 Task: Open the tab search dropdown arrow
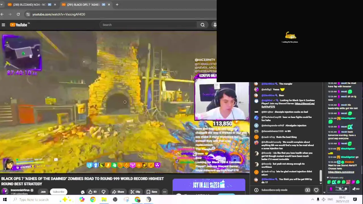pos(1,5)
